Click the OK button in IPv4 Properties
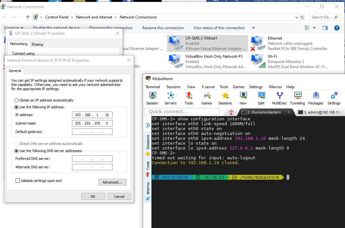The width and height of the screenshot is (345, 228). 93,197
